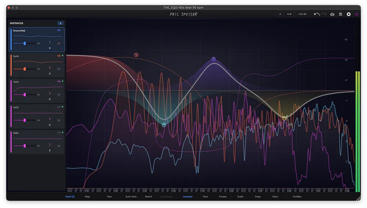The height and width of the screenshot is (208, 367).
Task: Click the Synth instance gain slider
Action: click(x=25, y=69)
